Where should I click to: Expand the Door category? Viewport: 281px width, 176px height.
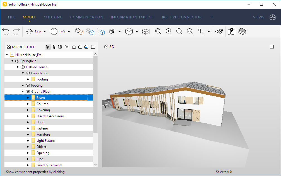pos(28,122)
